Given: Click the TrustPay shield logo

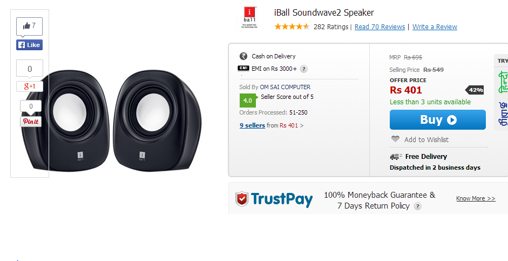Looking at the screenshot, I should 242,199.
